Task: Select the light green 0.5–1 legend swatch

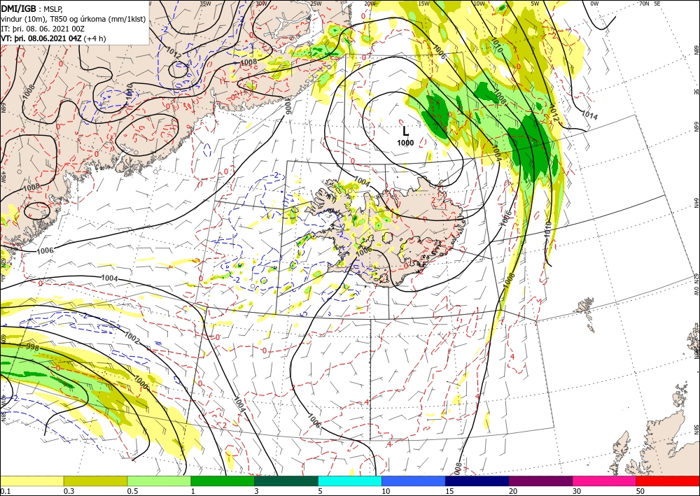Action: pyautogui.click(x=159, y=481)
